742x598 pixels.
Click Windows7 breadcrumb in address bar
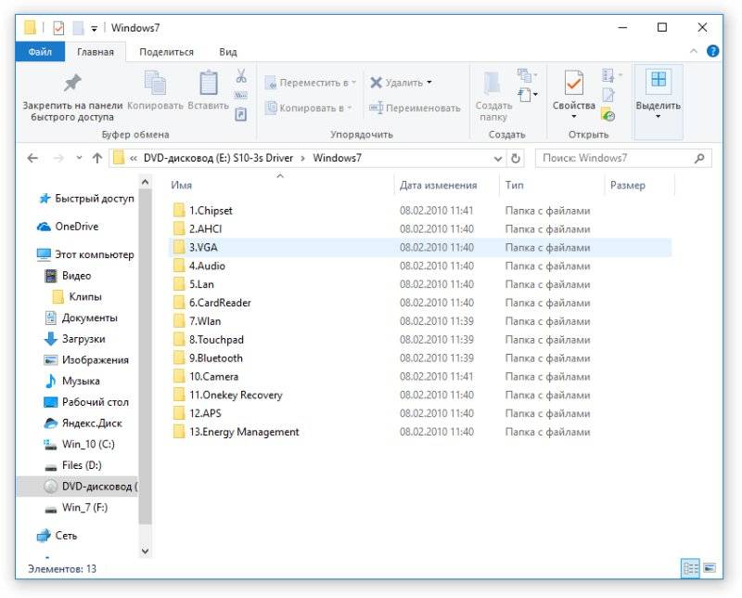337,158
